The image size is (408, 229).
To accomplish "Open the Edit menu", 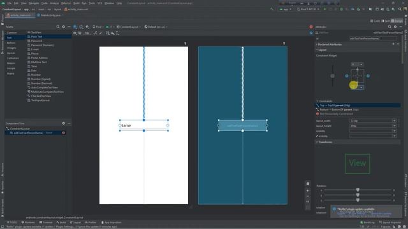I will (16, 3).
